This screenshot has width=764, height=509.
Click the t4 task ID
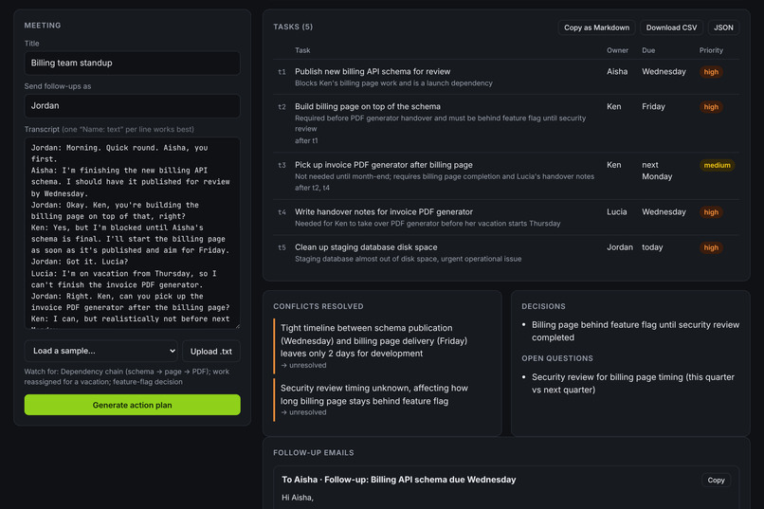(x=282, y=212)
